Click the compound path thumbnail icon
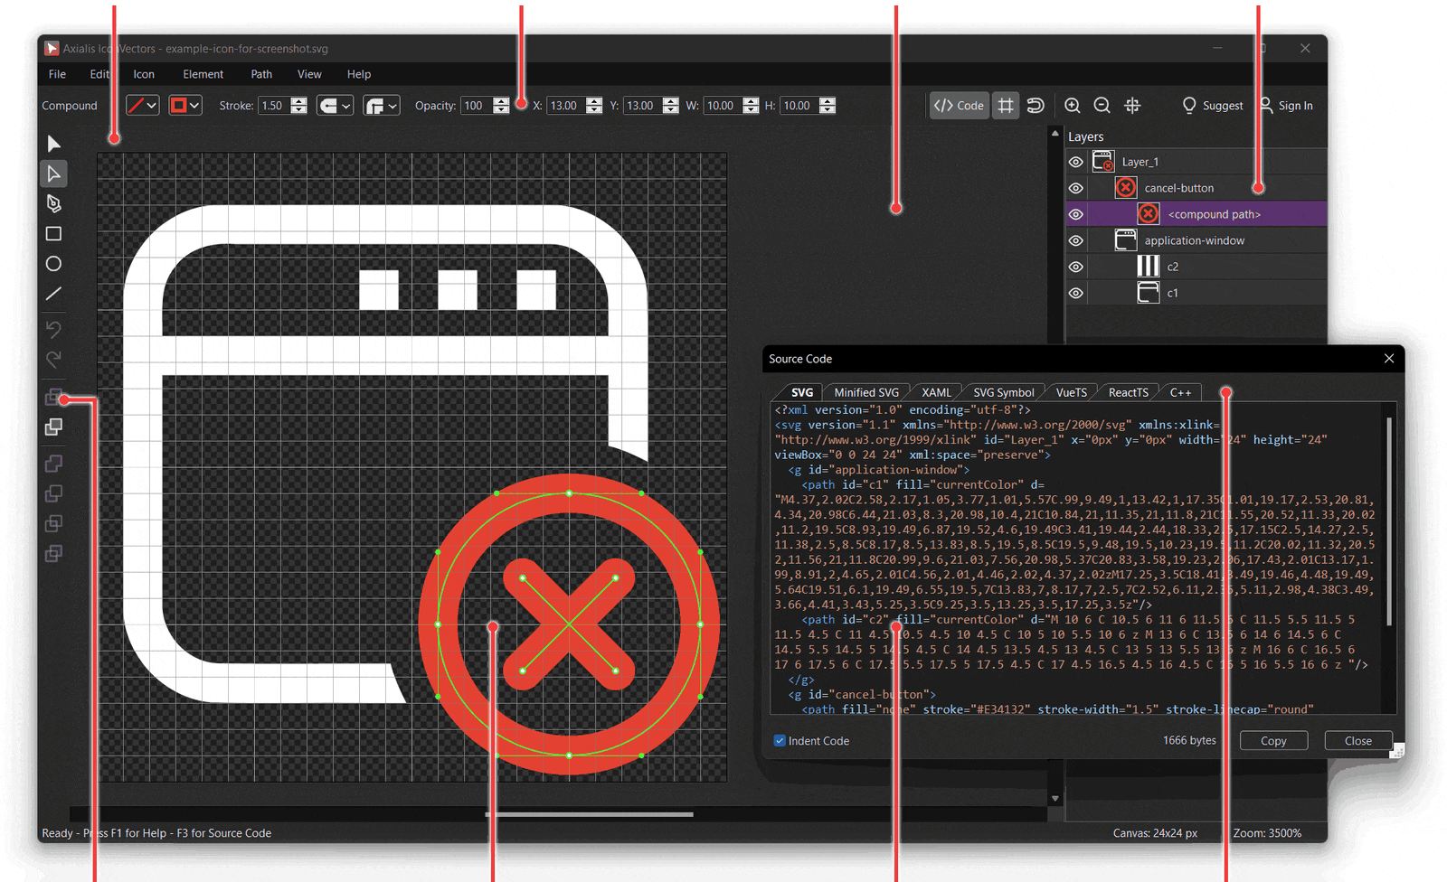This screenshot has height=882, width=1447. point(1148,214)
